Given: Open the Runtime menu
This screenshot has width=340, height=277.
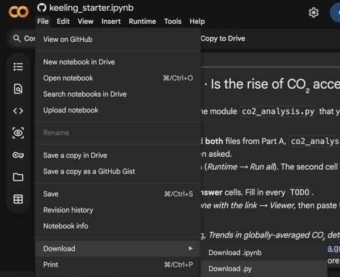Looking at the screenshot, I should pyautogui.click(x=142, y=21).
